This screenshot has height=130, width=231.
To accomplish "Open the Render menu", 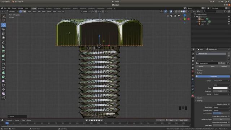I will coord(14,8).
